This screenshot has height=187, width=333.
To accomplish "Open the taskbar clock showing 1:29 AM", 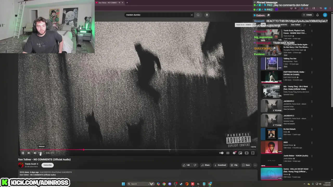I will (327, 184).
